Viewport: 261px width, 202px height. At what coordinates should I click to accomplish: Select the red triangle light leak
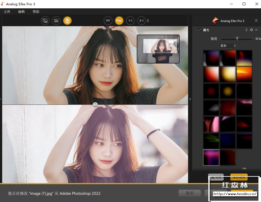[x=244, y=124]
